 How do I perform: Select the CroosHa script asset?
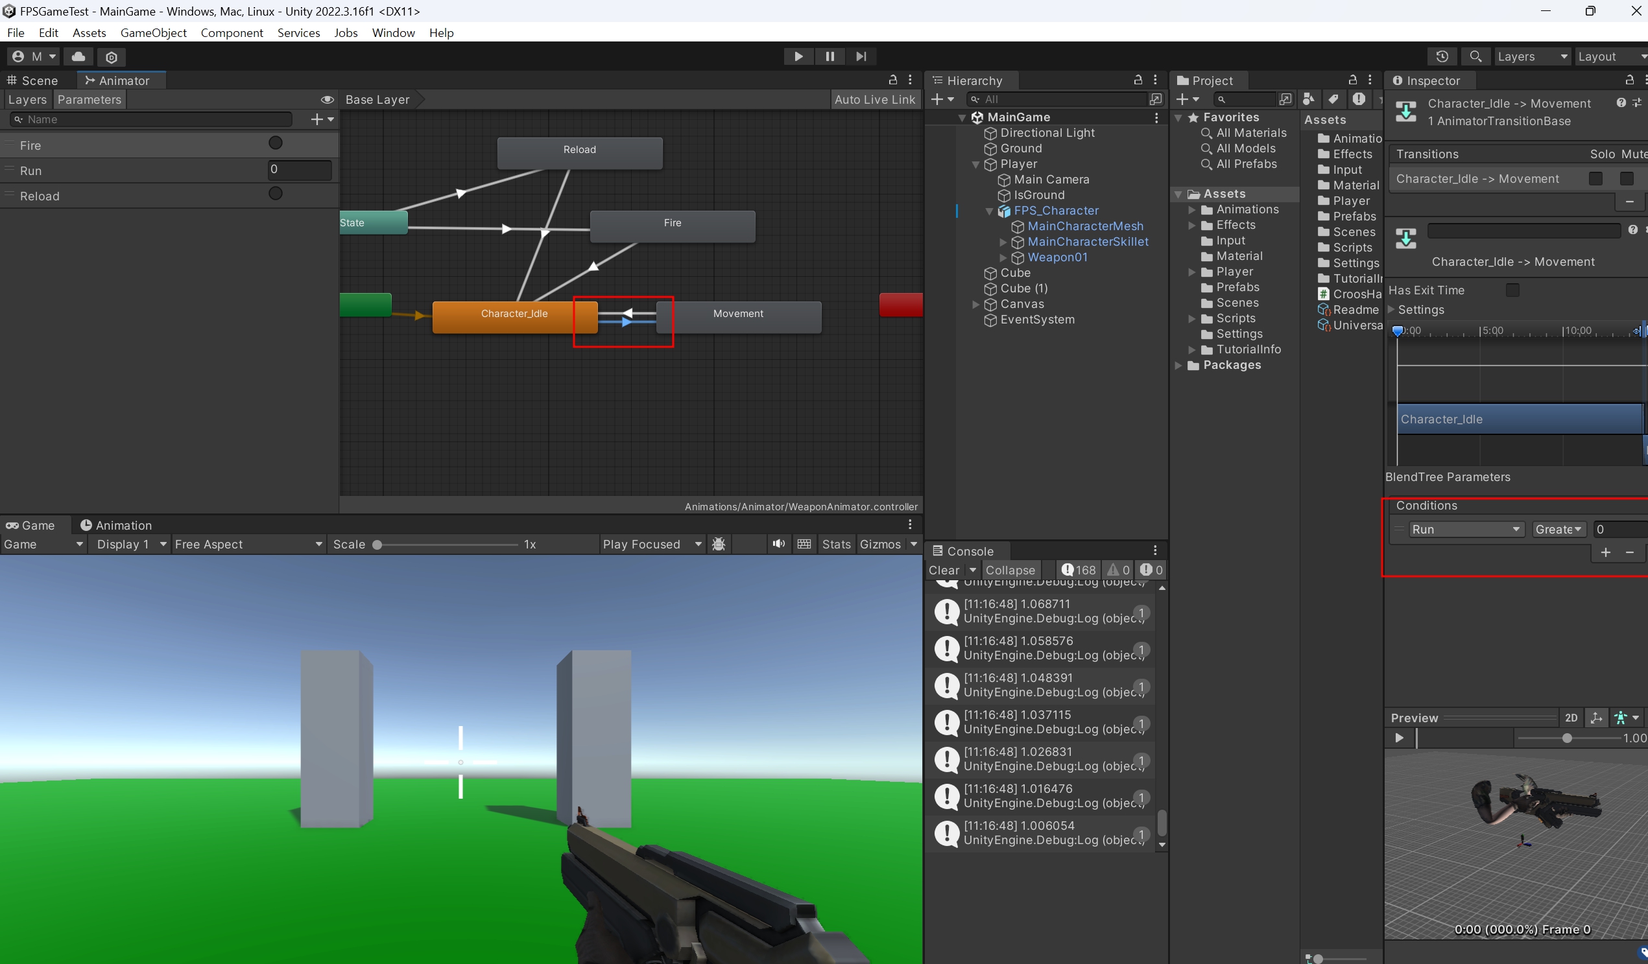point(1350,294)
